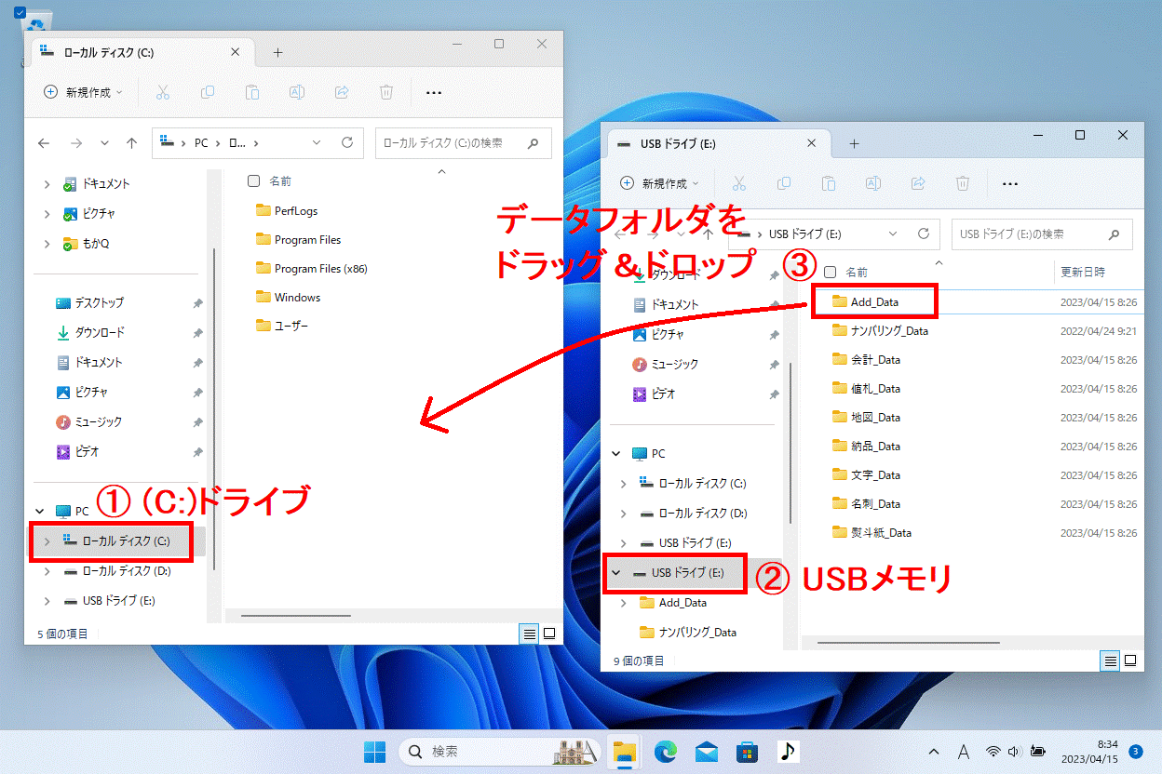Click horizontal scrollbar in USB Drive (E:) window
Screen dimensions: 1162x774
(909, 643)
